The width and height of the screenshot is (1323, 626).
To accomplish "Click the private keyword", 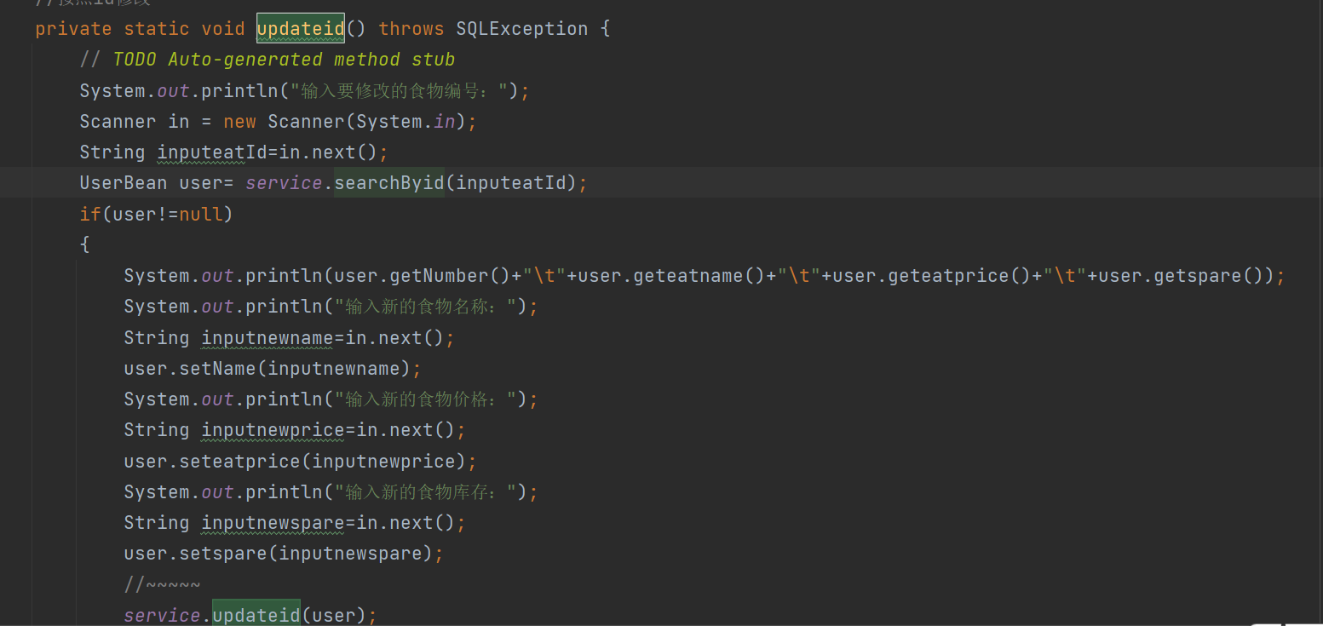I will [x=73, y=29].
